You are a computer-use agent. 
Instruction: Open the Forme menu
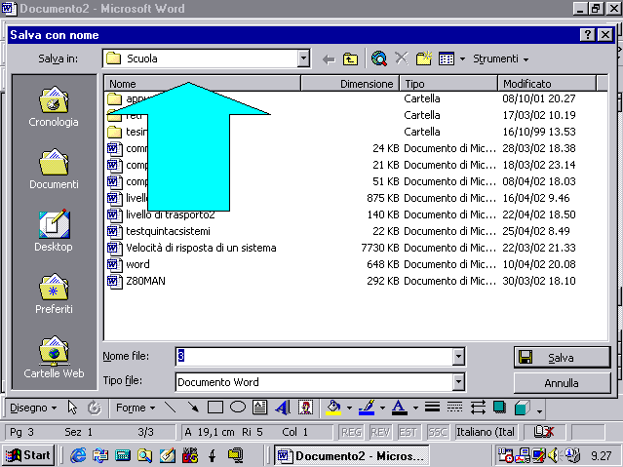click(136, 408)
